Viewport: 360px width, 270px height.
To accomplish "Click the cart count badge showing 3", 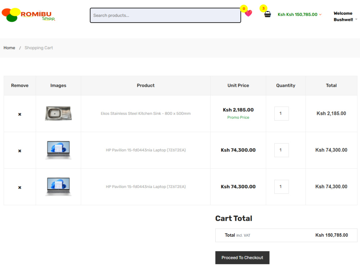I will pyautogui.click(x=264, y=8).
